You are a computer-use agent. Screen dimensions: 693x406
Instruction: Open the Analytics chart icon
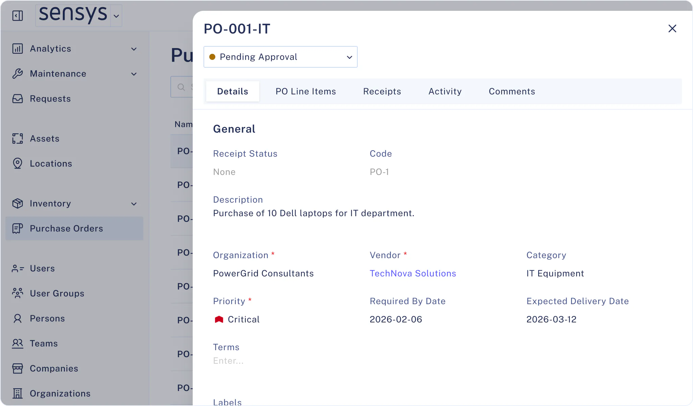[18, 49]
